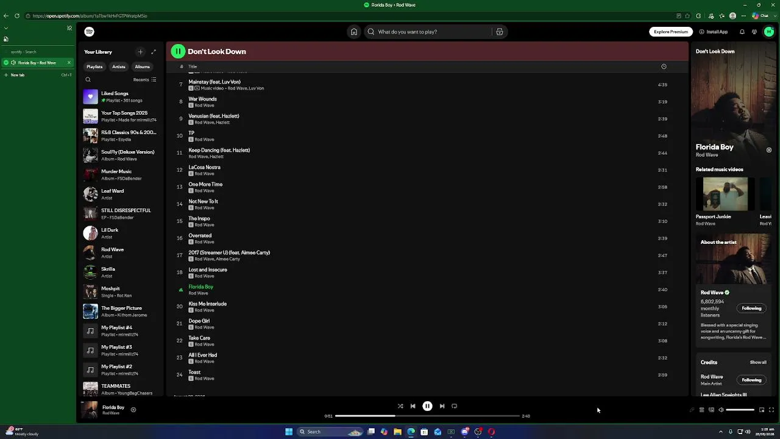
Task: Skip to next track
Action: 442,406
